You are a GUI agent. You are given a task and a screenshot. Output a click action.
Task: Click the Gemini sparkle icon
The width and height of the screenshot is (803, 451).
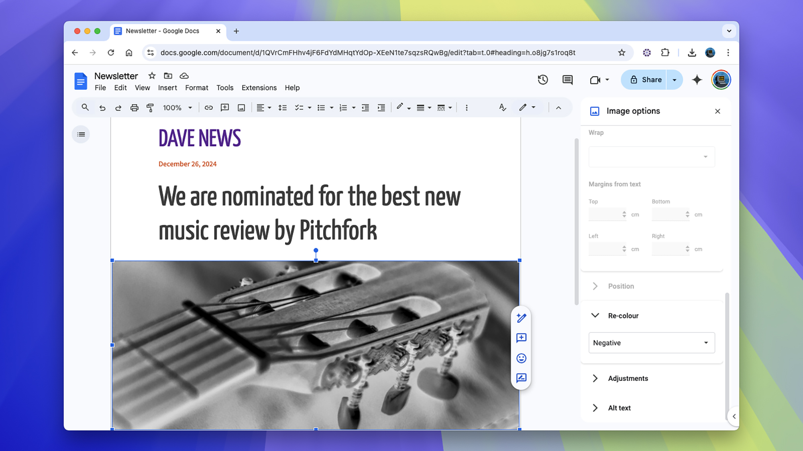(x=697, y=80)
